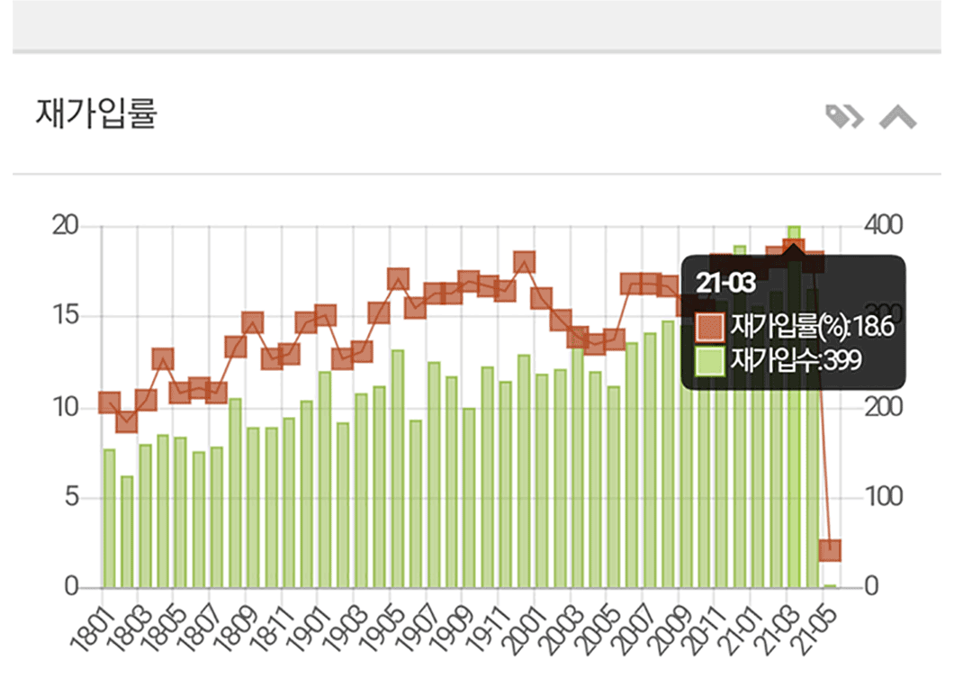Click the 100 right axis label
Image resolution: width=954 pixels, height=678 pixels.
(x=884, y=497)
